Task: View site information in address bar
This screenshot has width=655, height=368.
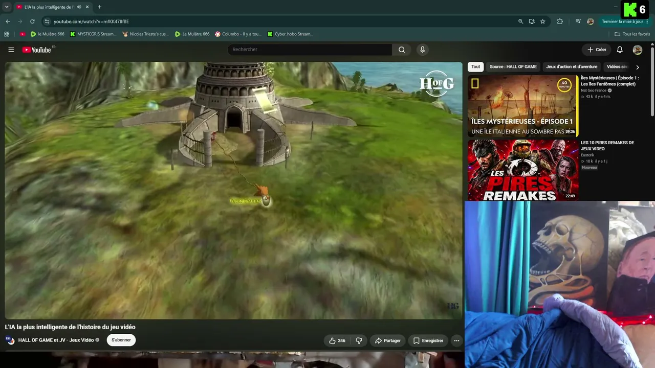Action: [x=47, y=21]
